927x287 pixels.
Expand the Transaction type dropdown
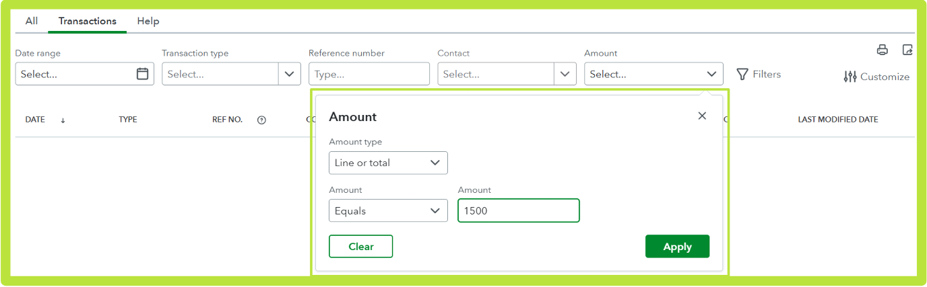pyautogui.click(x=289, y=74)
